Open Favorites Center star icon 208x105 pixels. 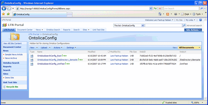pos(3,14)
